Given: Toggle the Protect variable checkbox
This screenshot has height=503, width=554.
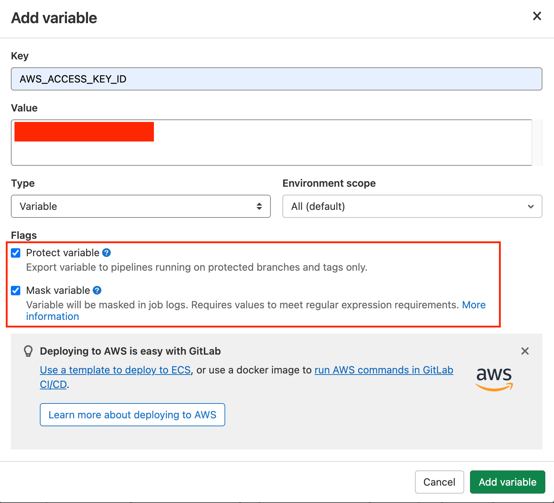Looking at the screenshot, I should pyautogui.click(x=16, y=253).
